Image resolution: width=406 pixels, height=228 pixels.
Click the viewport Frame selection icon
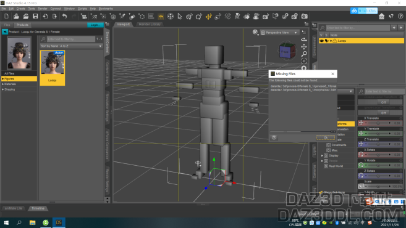(304, 61)
